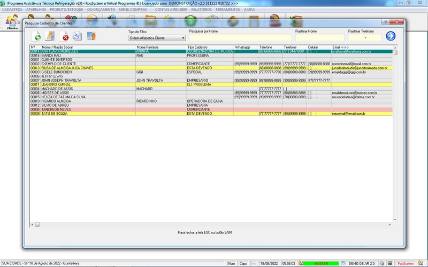Viewport: 428px width, 267px height.
Task: Click email emaildagigi@gigi.com.br cell
Action: [x=362, y=72]
